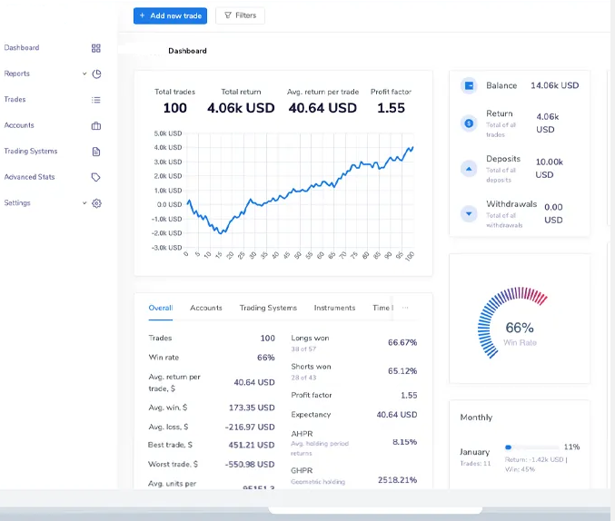Click the Balance wallet icon
This screenshot has width=615, height=521.
469,85
